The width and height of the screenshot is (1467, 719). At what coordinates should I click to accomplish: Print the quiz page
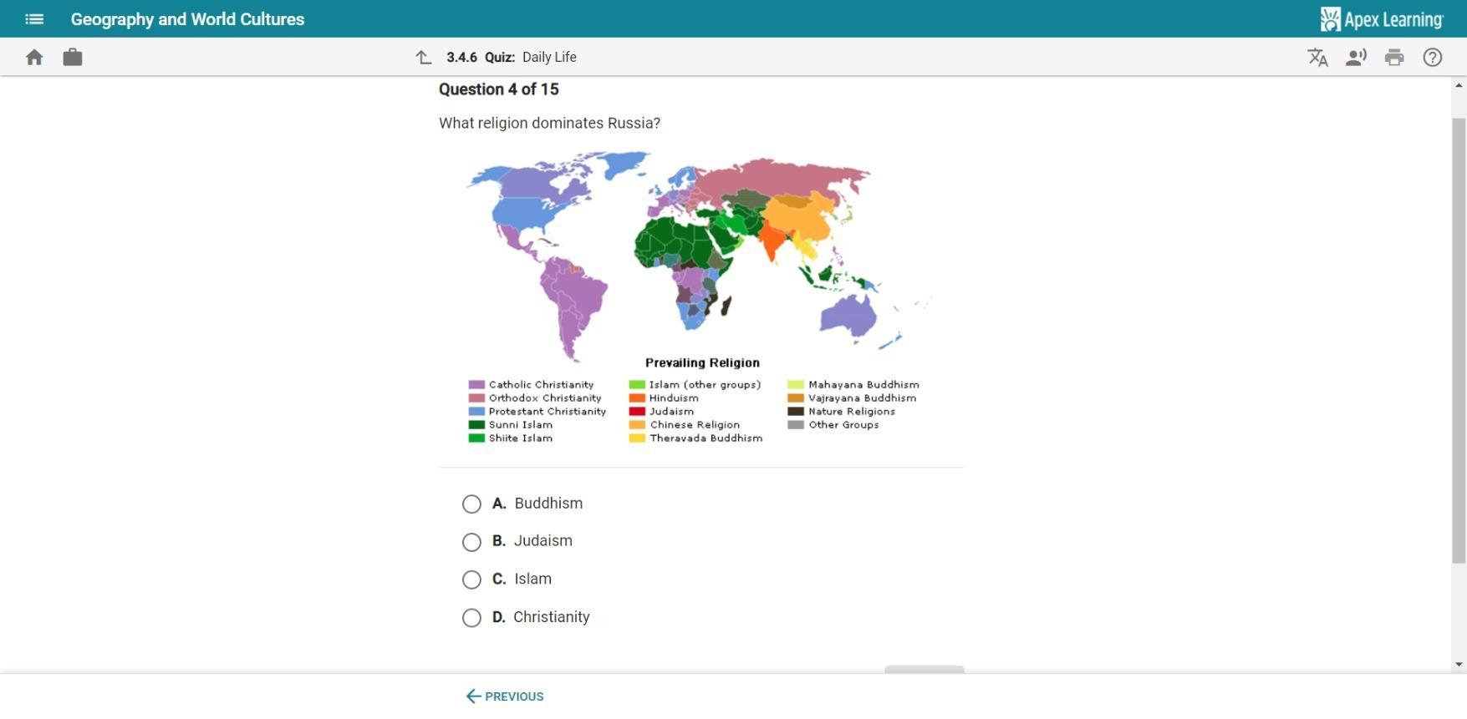click(x=1394, y=57)
